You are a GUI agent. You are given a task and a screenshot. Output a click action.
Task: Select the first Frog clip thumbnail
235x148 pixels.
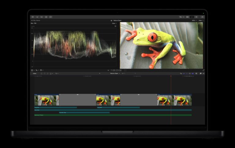47,100
